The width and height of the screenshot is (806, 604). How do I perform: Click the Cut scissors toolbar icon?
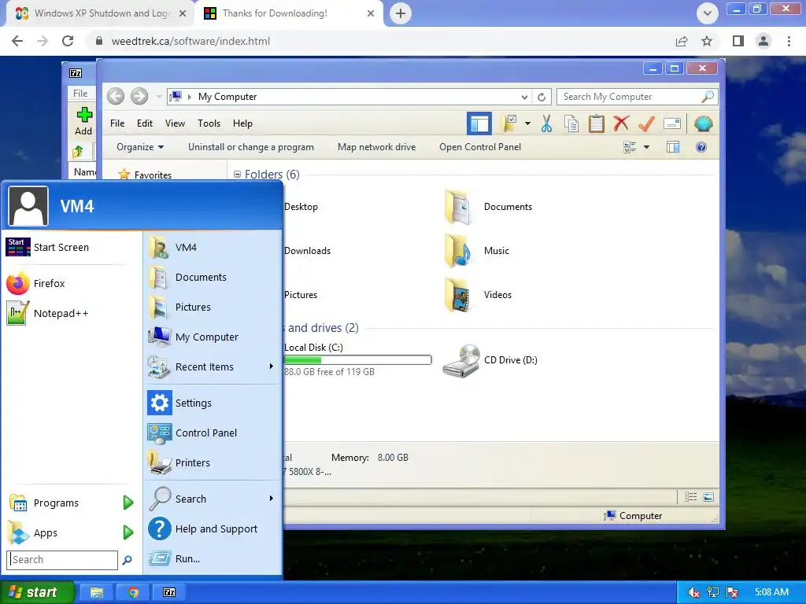point(546,123)
